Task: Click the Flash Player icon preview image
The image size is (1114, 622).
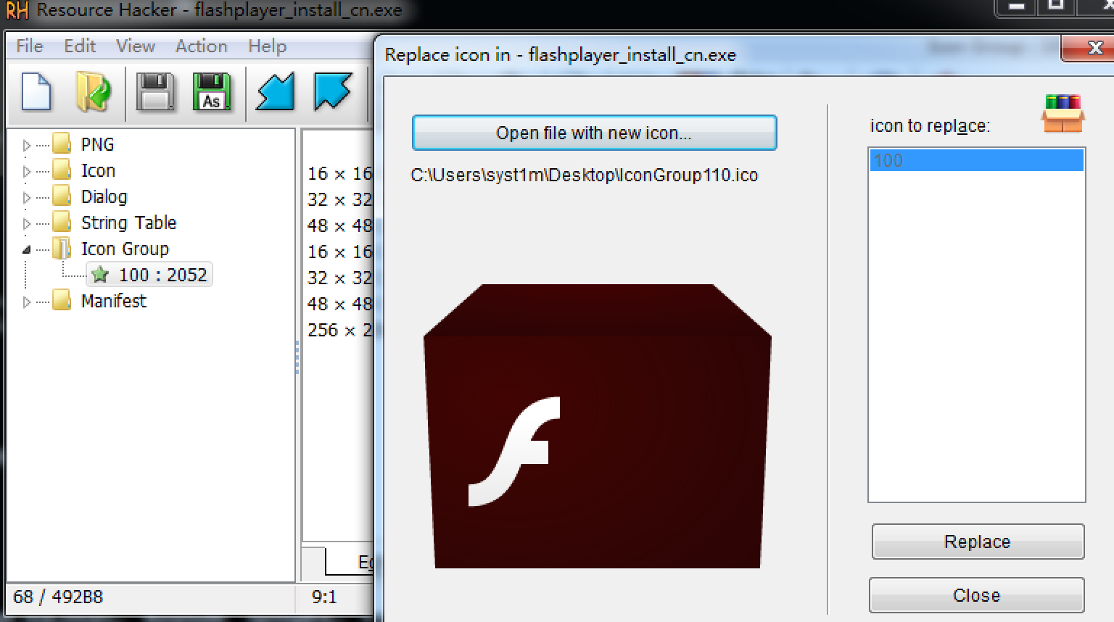Action: click(x=598, y=426)
